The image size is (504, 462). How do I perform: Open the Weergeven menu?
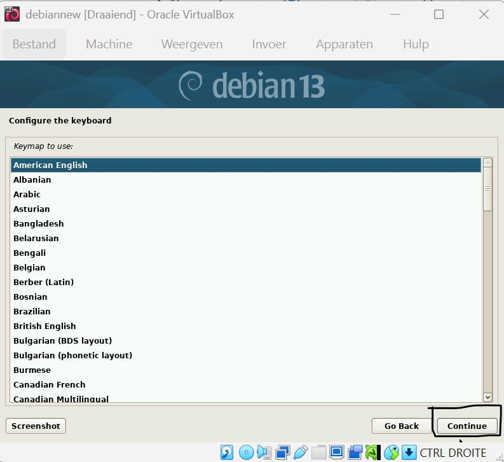tap(192, 44)
